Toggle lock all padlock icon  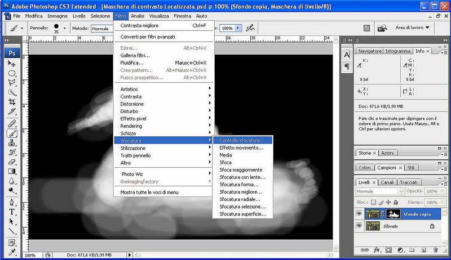click(396, 203)
